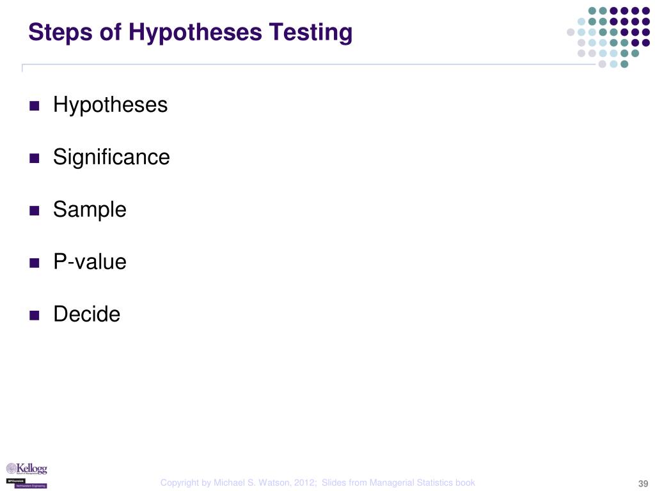
Task: Select the Hypotheses bullet text
Action: pyautogui.click(x=110, y=104)
